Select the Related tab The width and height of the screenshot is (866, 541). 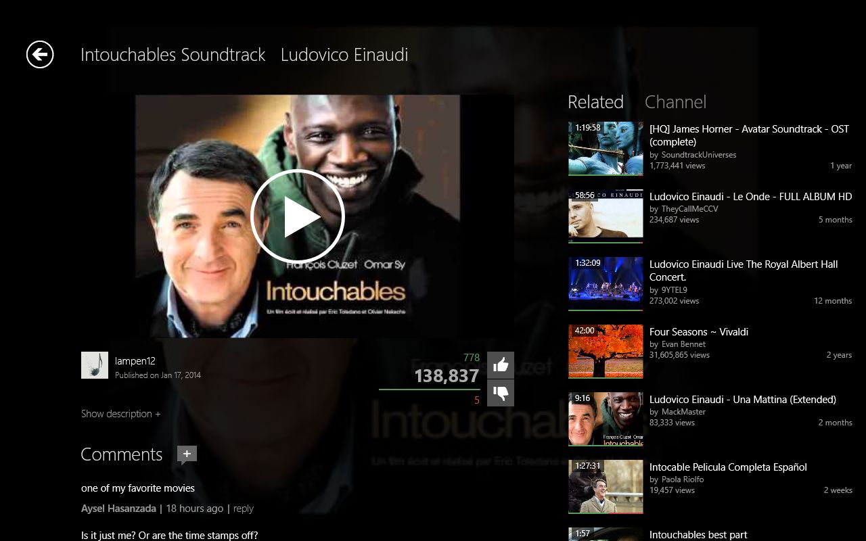(595, 102)
